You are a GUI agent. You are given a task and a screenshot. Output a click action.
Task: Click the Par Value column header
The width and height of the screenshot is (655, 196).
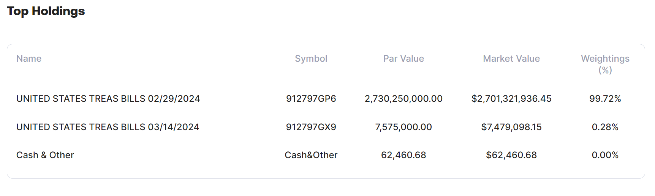pos(403,59)
